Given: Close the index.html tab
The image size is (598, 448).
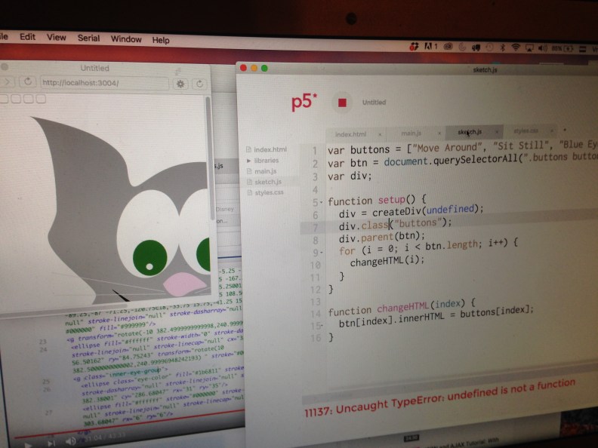Looking at the screenshot, I should (x=379, y=133).
